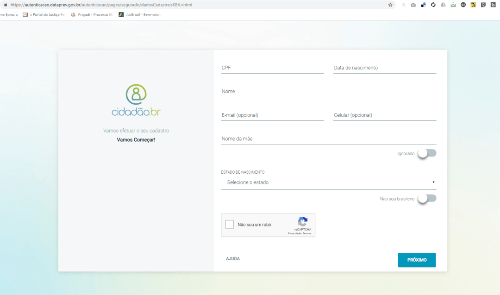Click into the 'Nome da mãe' field
This screenshot has width=500, height=295.
coord(328,139)
